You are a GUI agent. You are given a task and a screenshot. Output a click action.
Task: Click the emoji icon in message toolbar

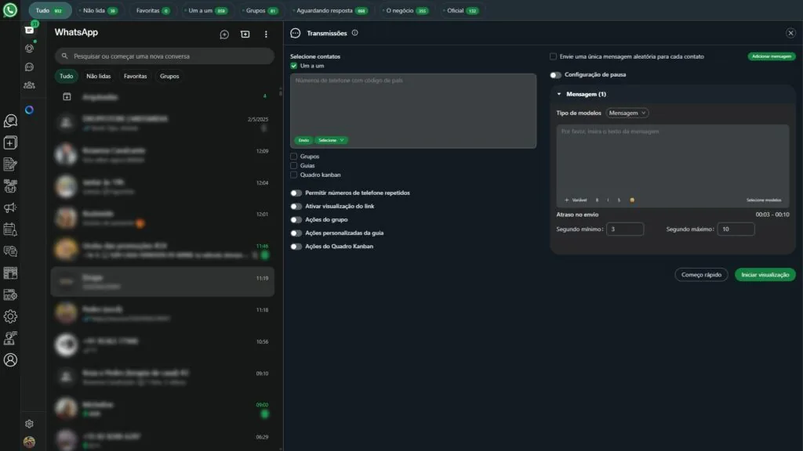[x=632, y=200]
